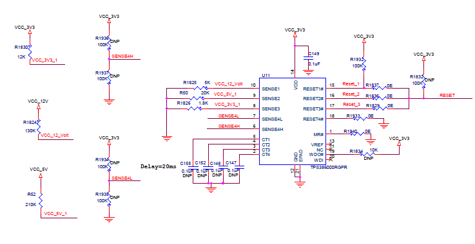Select the R50 designator text
Viewport: 475px width, 244px height.
(184, 93)
